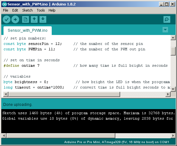Click '// the number of the PWM out pin' comment
The height and width of the screenshot is (146, 177).
(110, 49)
